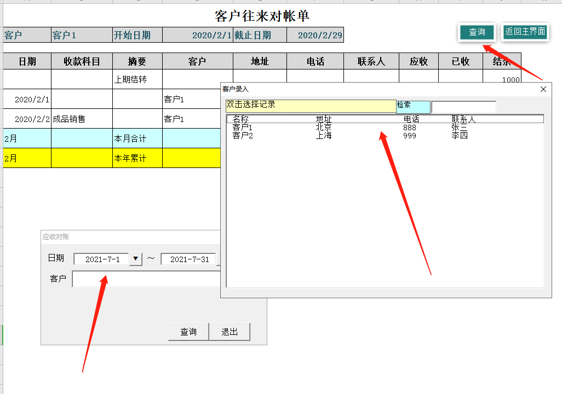This screenshot has width=562, height=394.
Task: Click the 检索 search button
Action: [x=413, y=106]
